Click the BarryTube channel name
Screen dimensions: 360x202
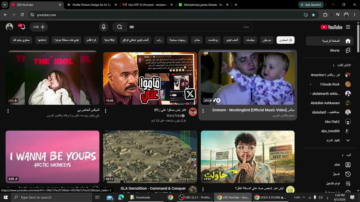point(174,116)
